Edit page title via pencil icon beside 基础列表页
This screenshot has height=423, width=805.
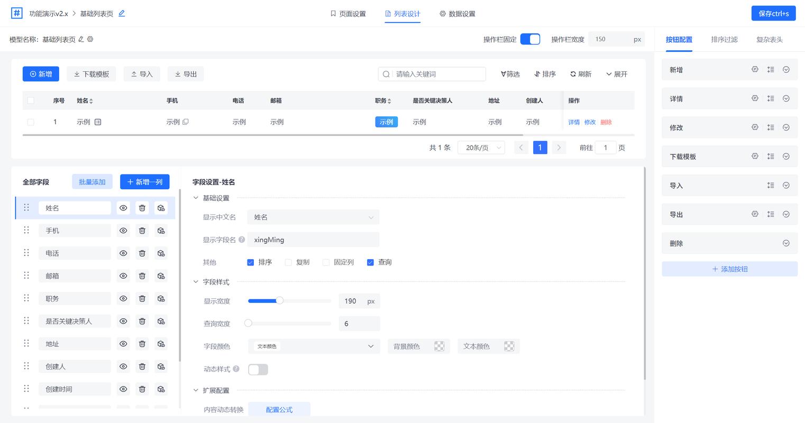(122, 13)
